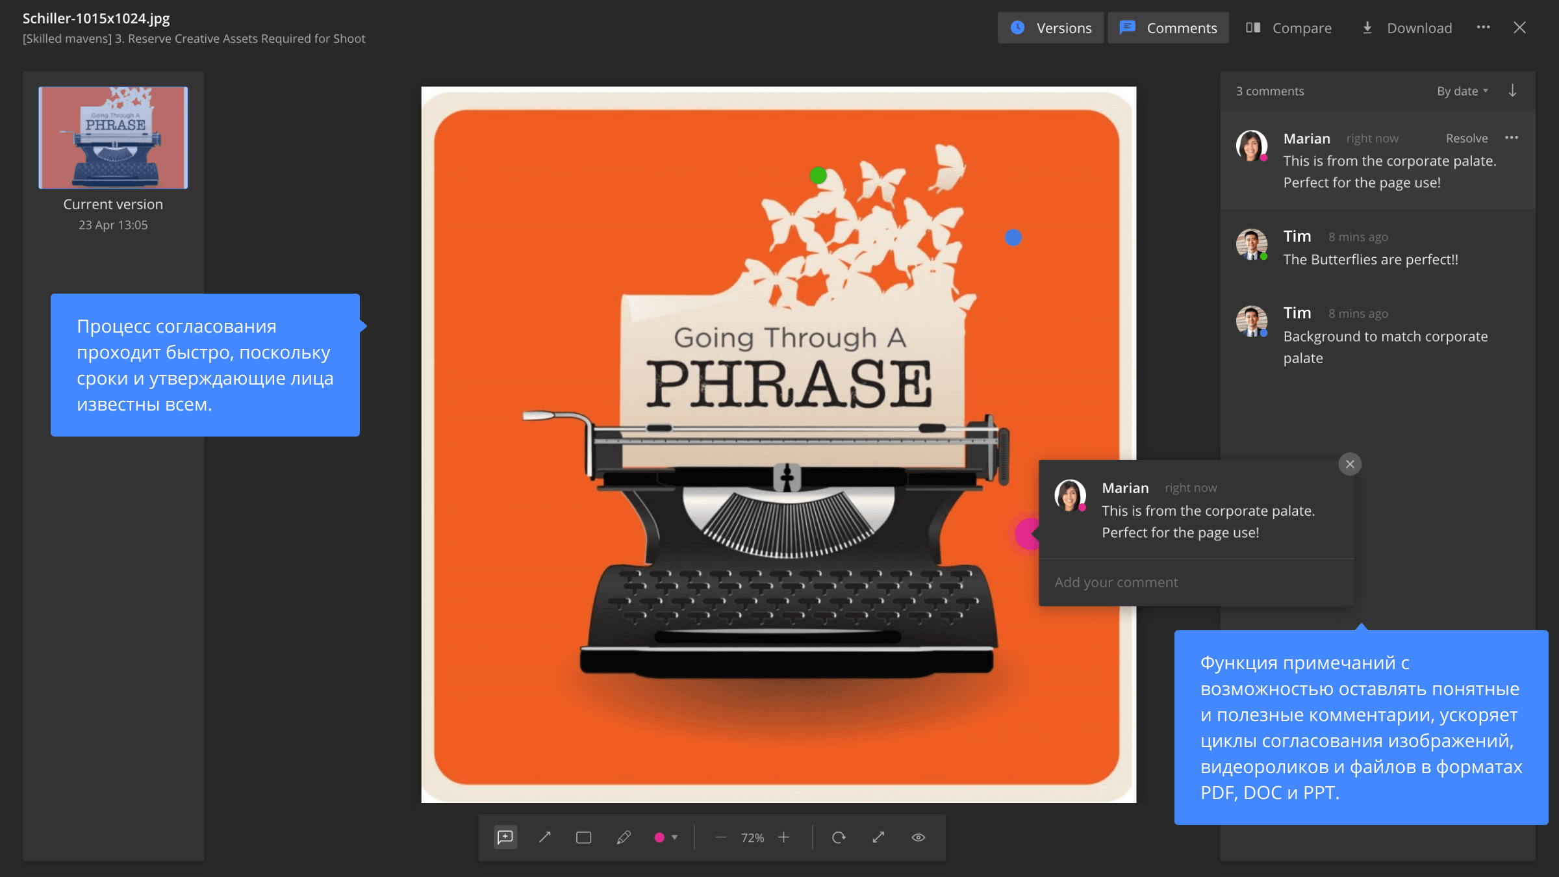Open the annotation color picker
The width and height of the screenshot is (1559, 877).
click(666, 837)
